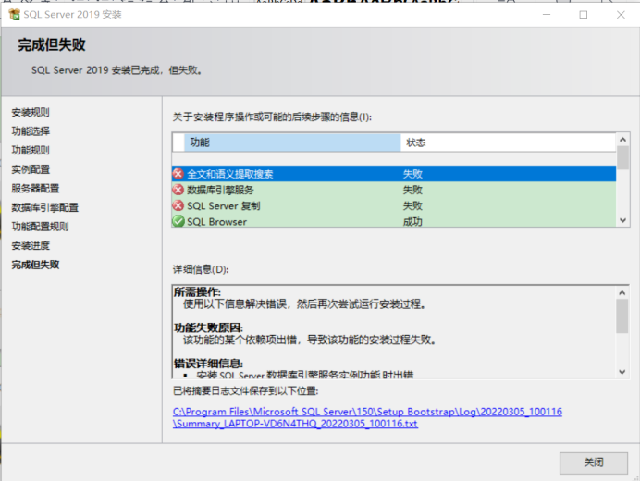Click the 功能 column header
Screen dimensions: 640x482
[292, 142]
